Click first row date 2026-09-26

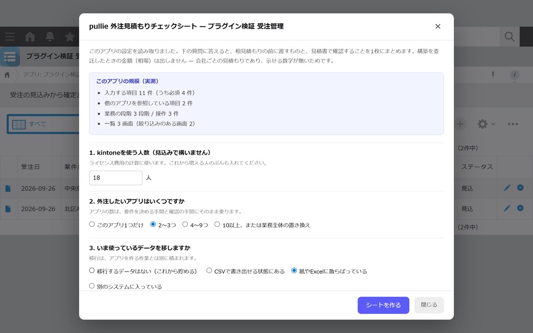tap(38, 188)
